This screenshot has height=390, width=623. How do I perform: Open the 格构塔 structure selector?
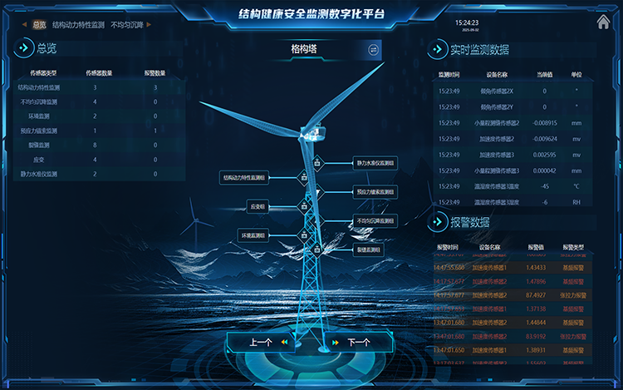click(304, 50)
